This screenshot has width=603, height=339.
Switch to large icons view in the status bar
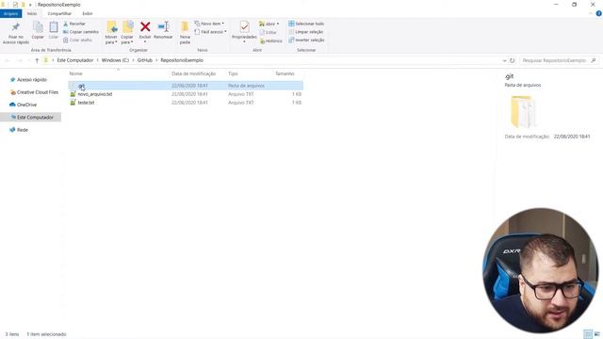pyautogui.click(x=596, y=334)
